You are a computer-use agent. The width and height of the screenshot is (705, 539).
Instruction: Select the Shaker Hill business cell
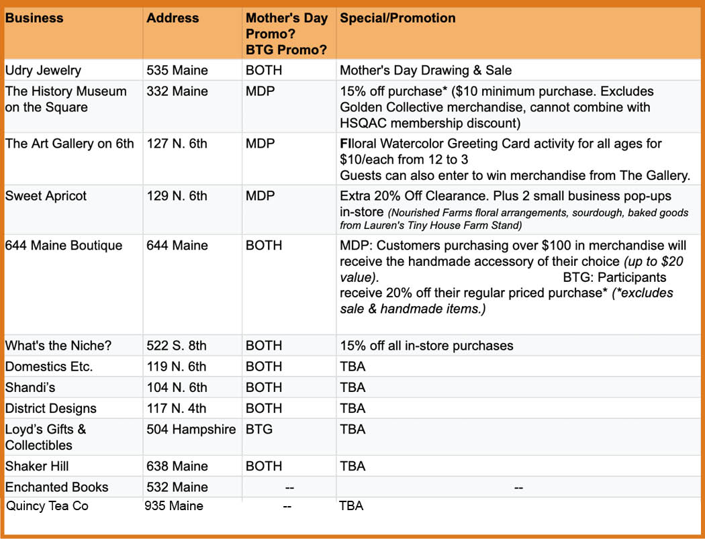click(37, 466)
